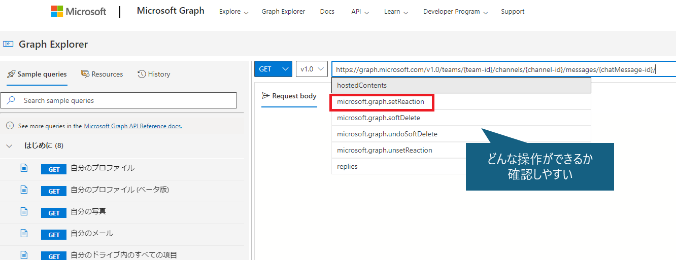Viewport: 676px width, 260px height.
Task: Click the document icon beside 自分のメール
Action: tap(24, 233)
